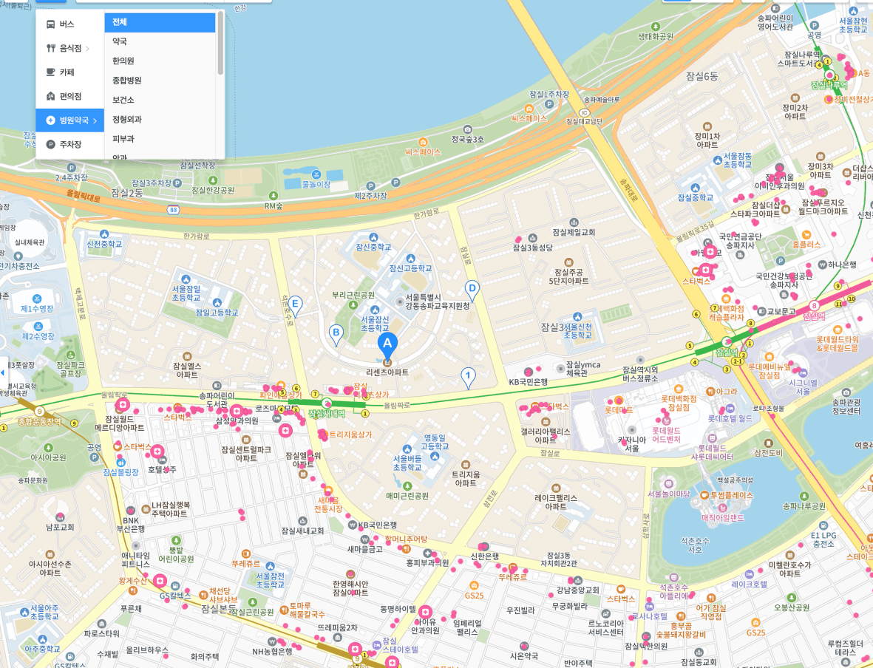Click the 부리근린공원 park label

tap(353, 295)
